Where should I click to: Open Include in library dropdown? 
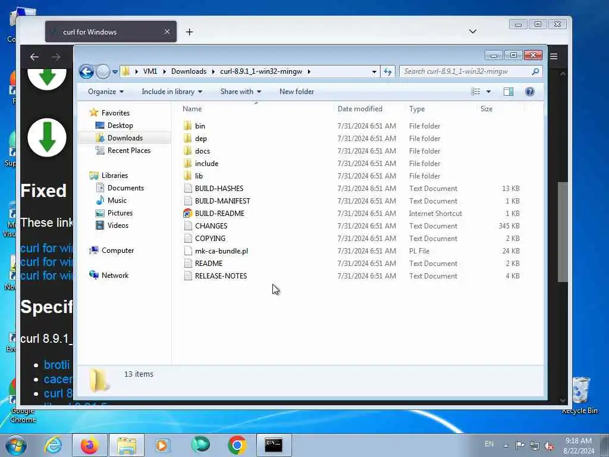(172, 92)
